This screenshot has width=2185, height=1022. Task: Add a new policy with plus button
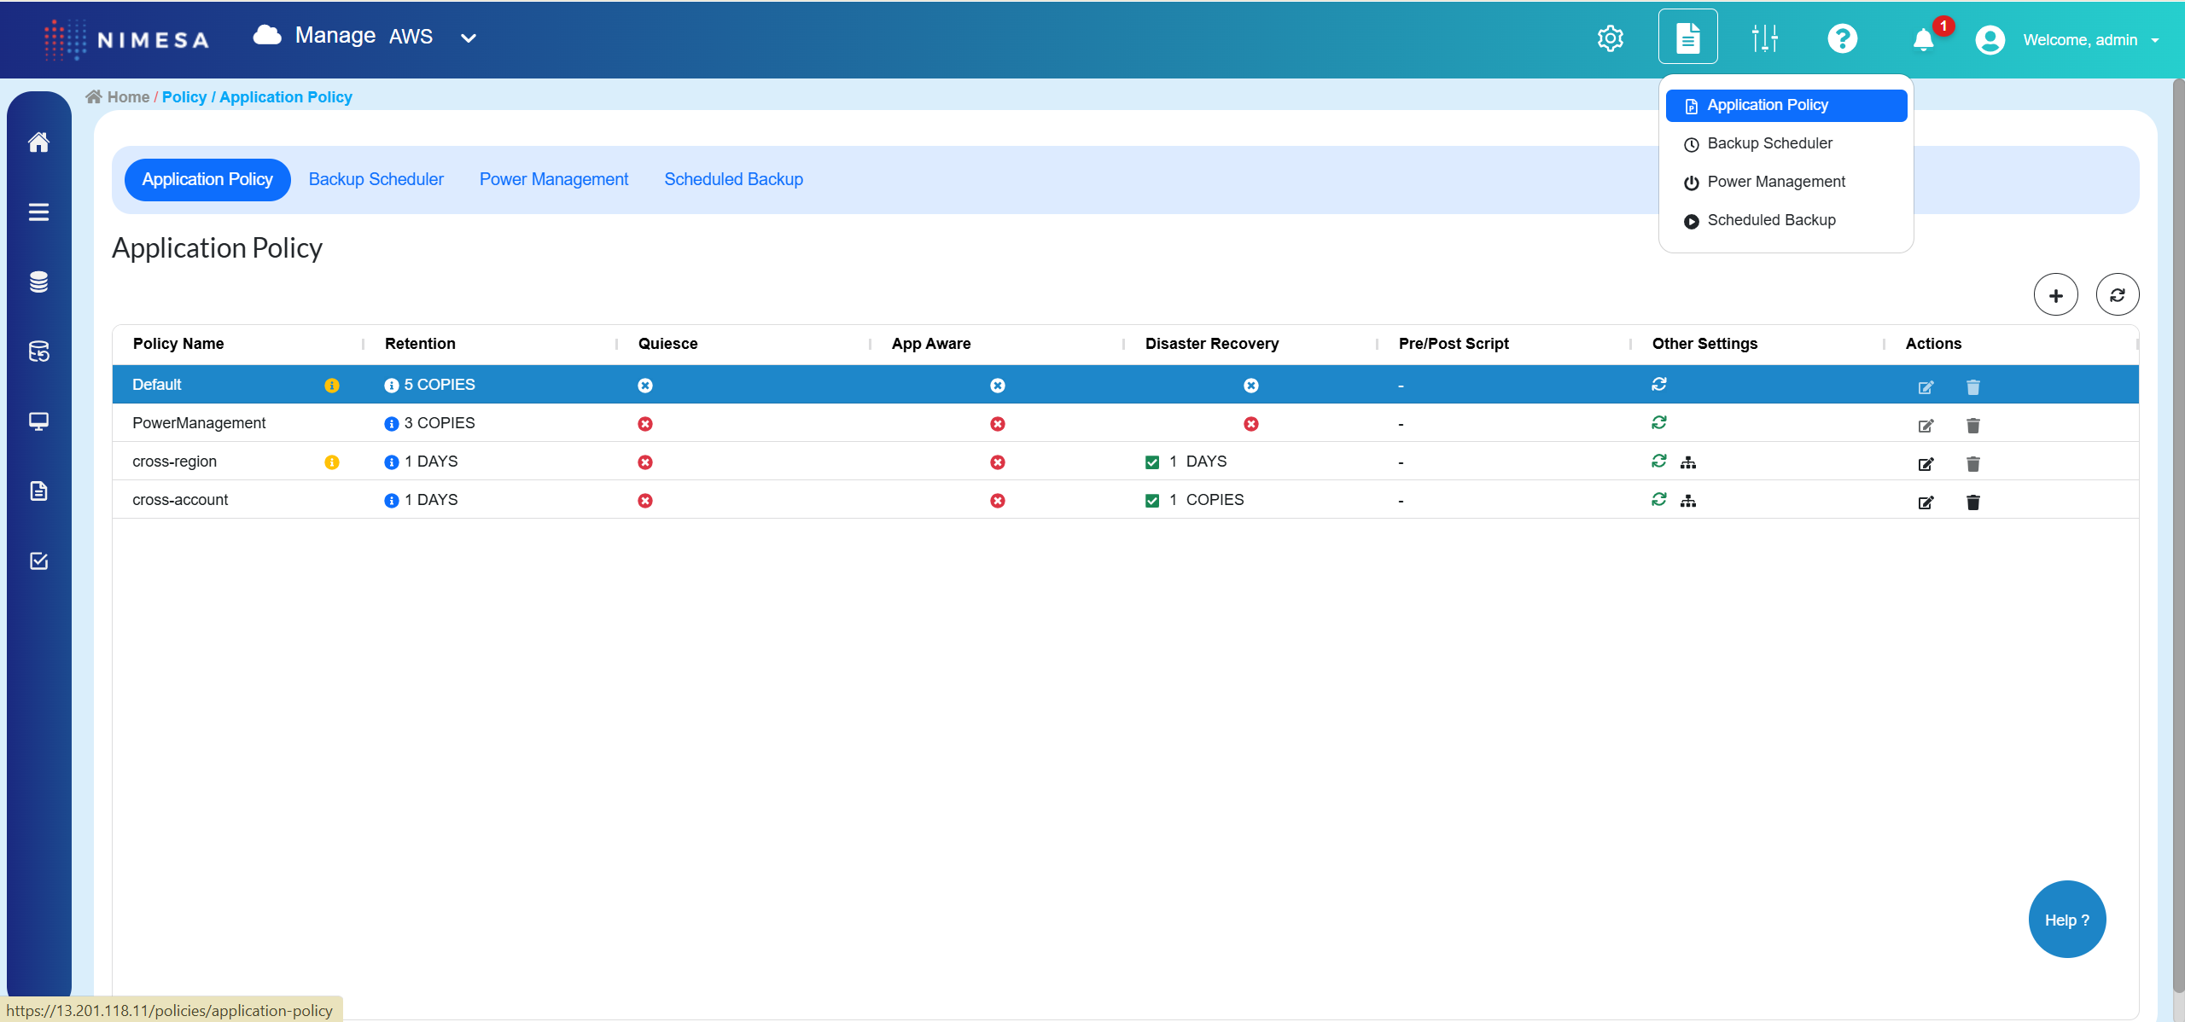coord(2055,295)
